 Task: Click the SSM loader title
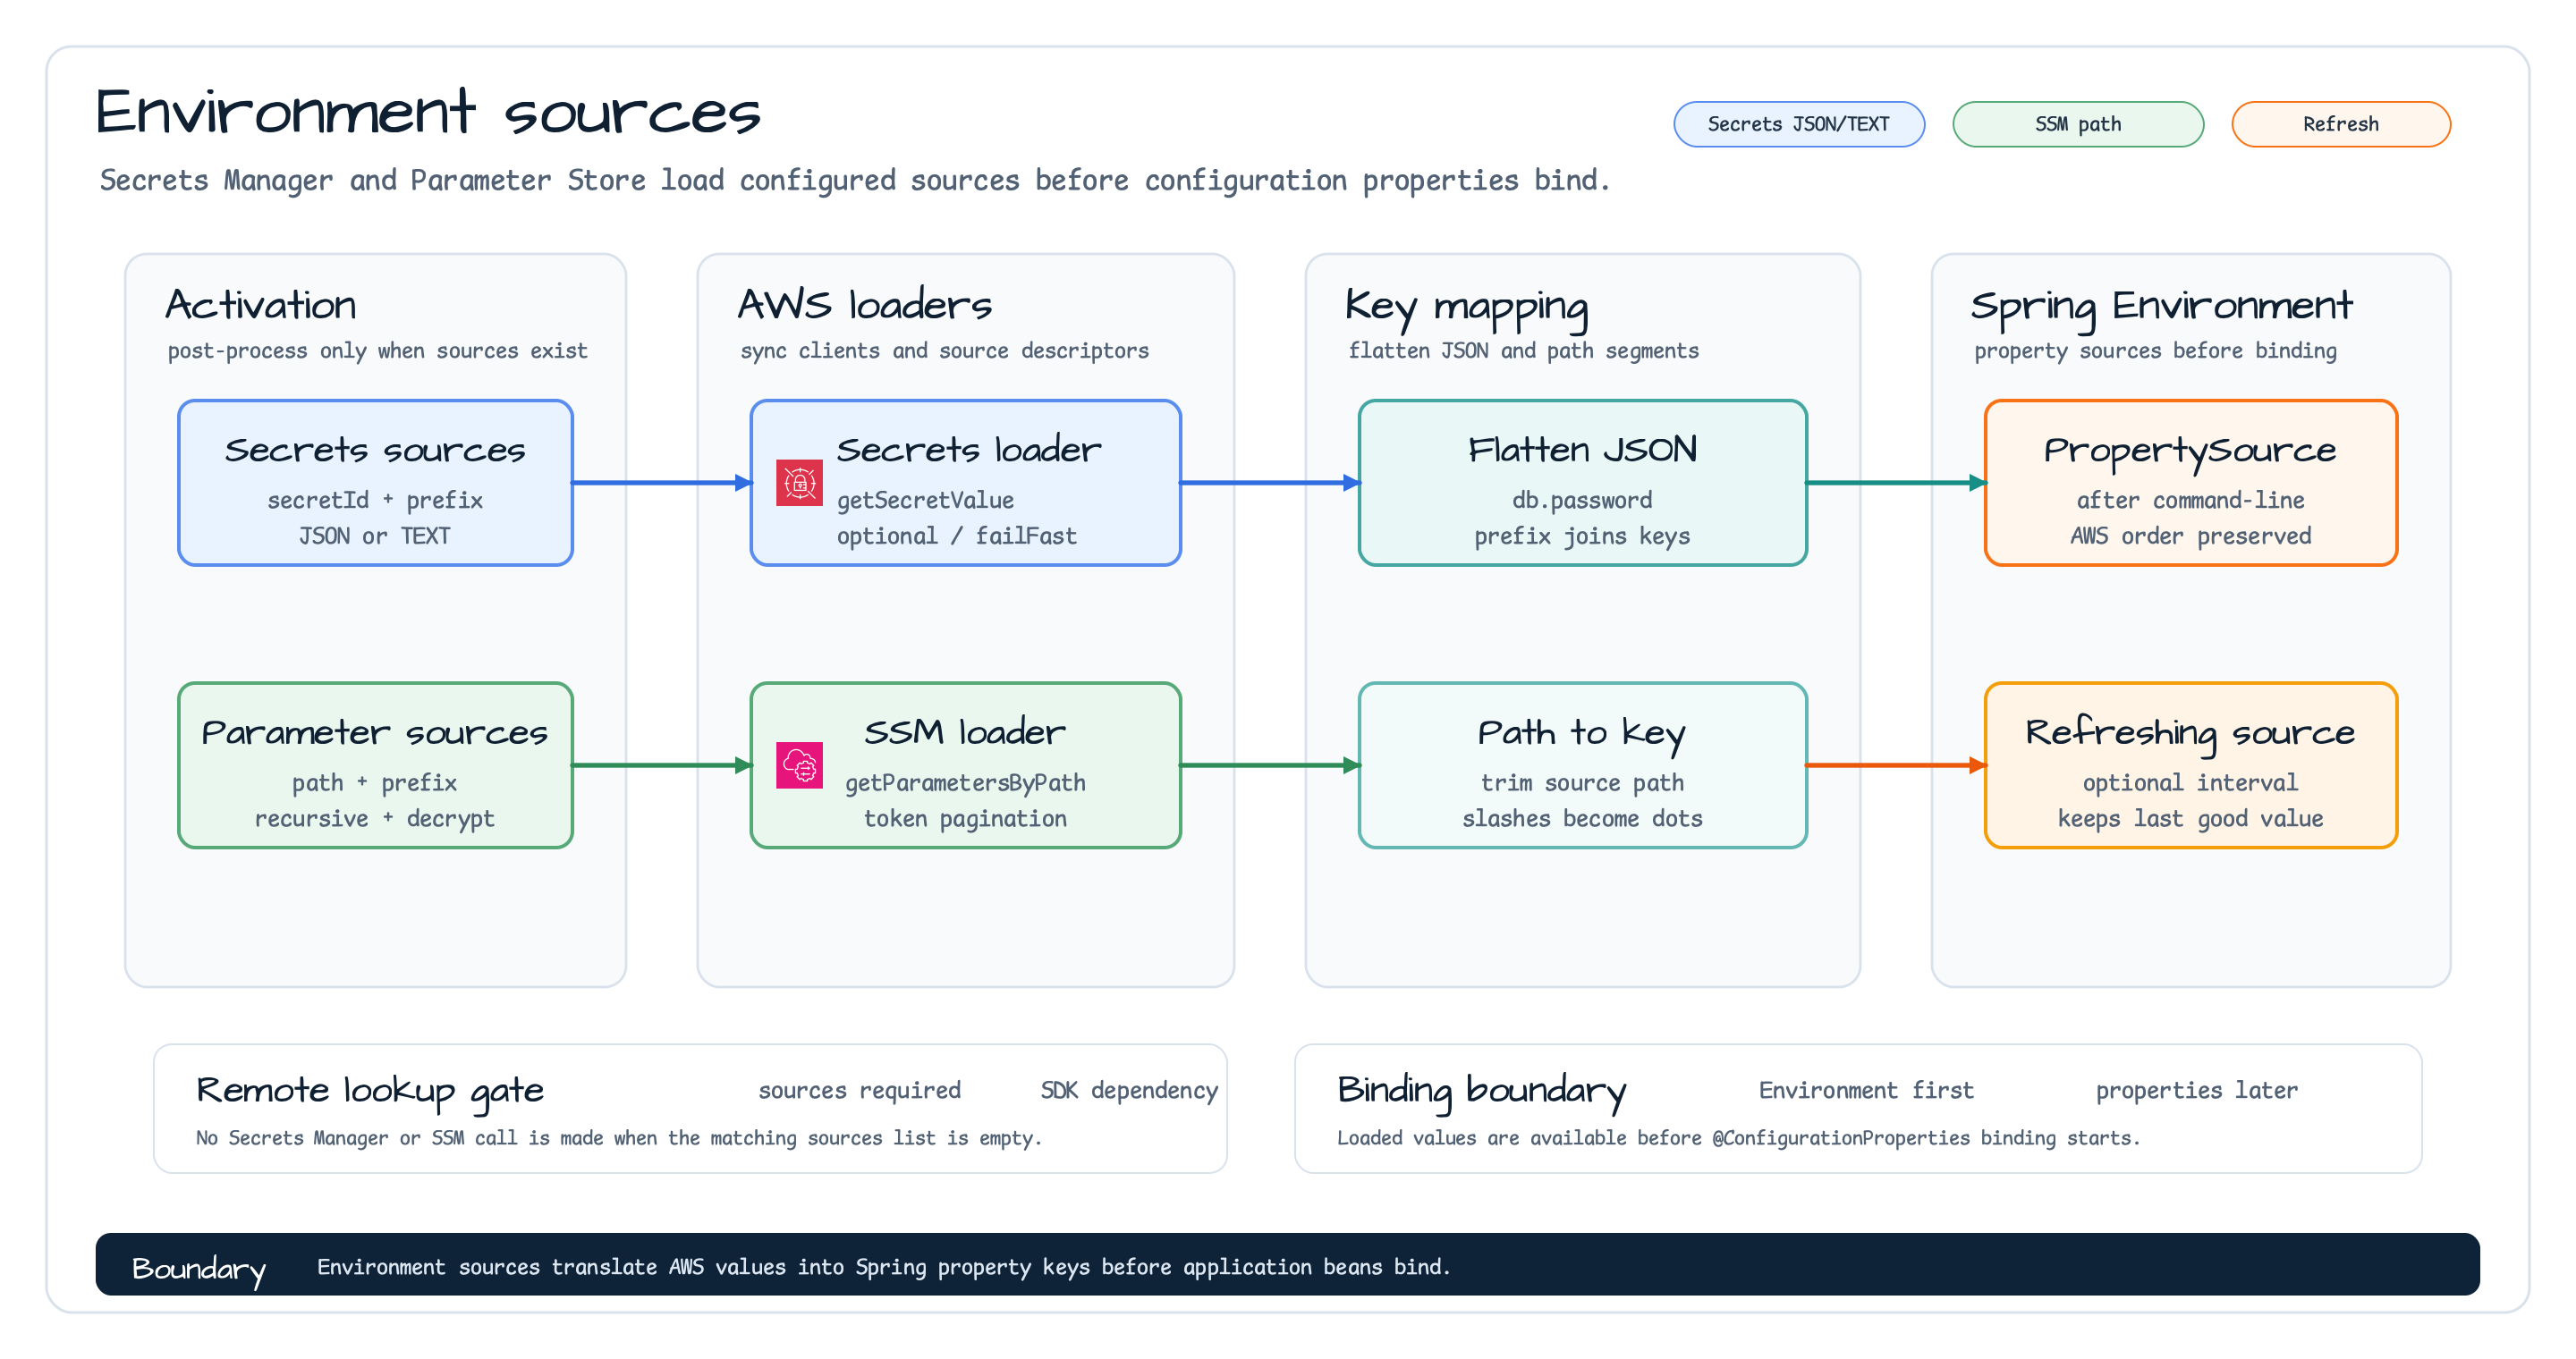point(965,732)
